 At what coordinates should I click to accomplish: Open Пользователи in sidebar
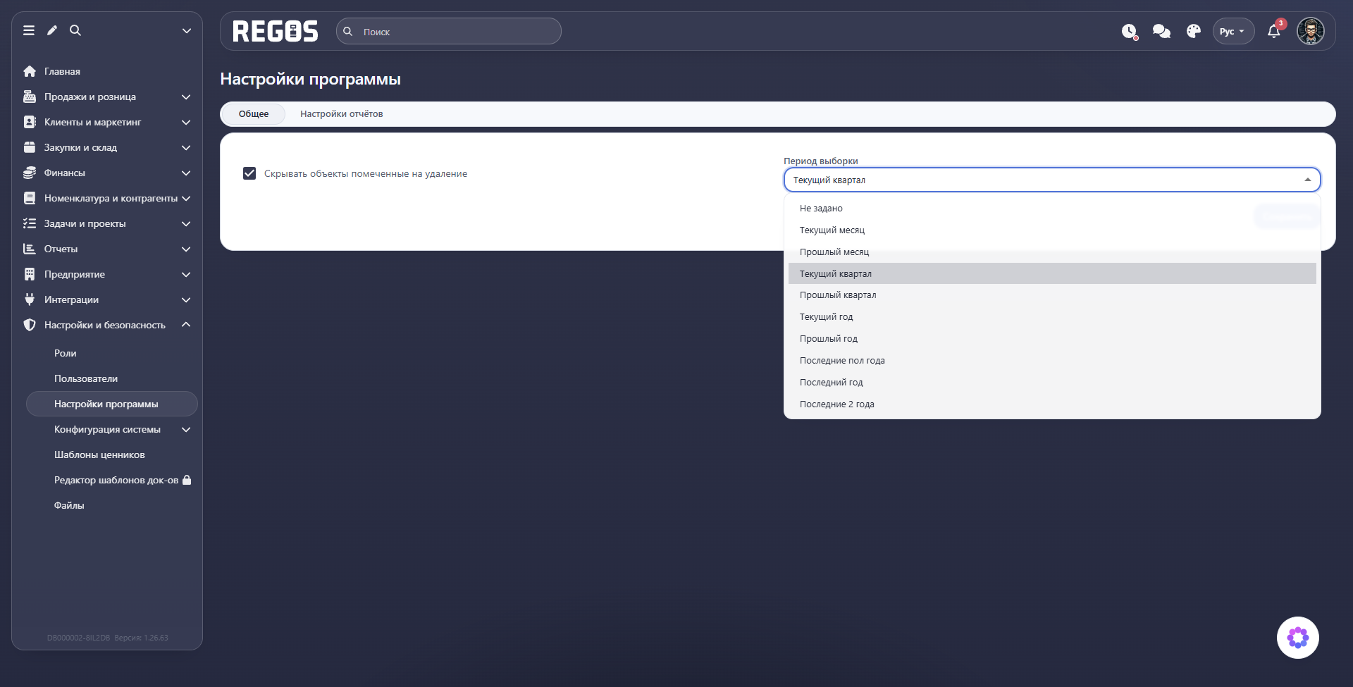point(86,378)
